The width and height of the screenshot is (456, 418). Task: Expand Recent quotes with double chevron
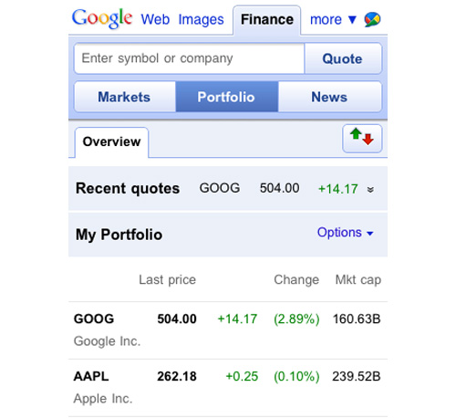tap(370, 190)
